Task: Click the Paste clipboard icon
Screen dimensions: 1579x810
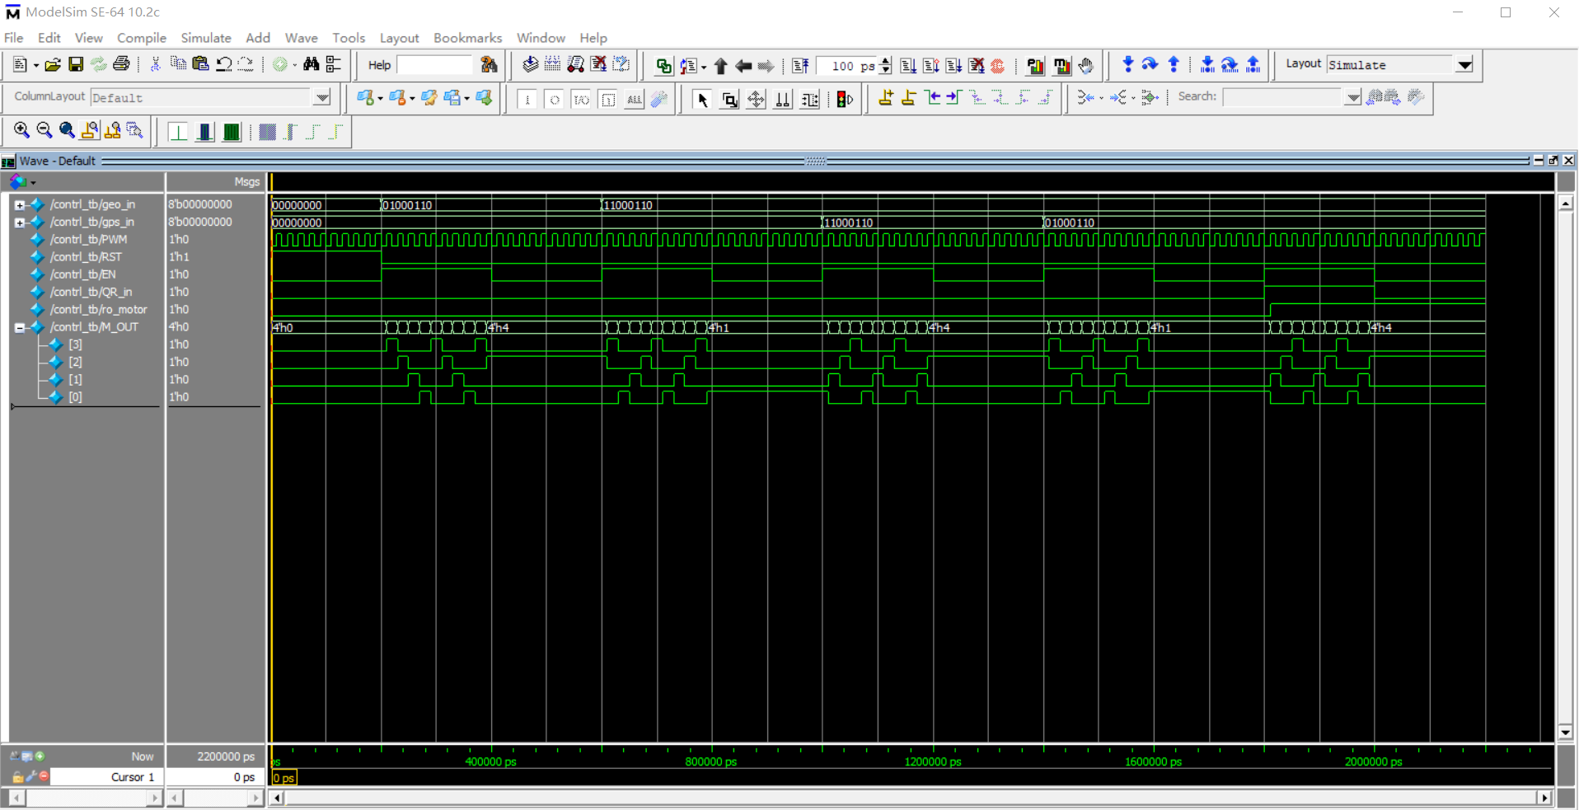Action: click(200, 64)
